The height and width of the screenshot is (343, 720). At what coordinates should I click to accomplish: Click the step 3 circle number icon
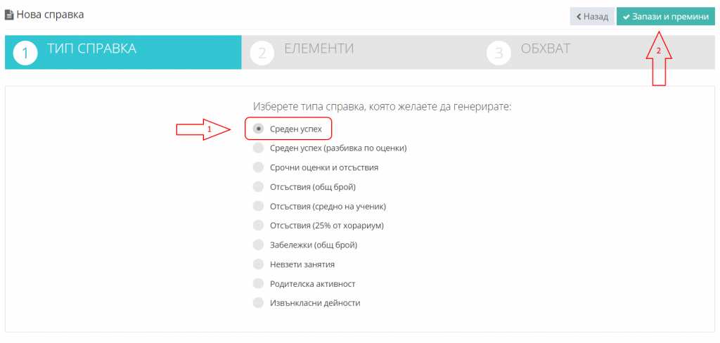click(x=499, y=53)
